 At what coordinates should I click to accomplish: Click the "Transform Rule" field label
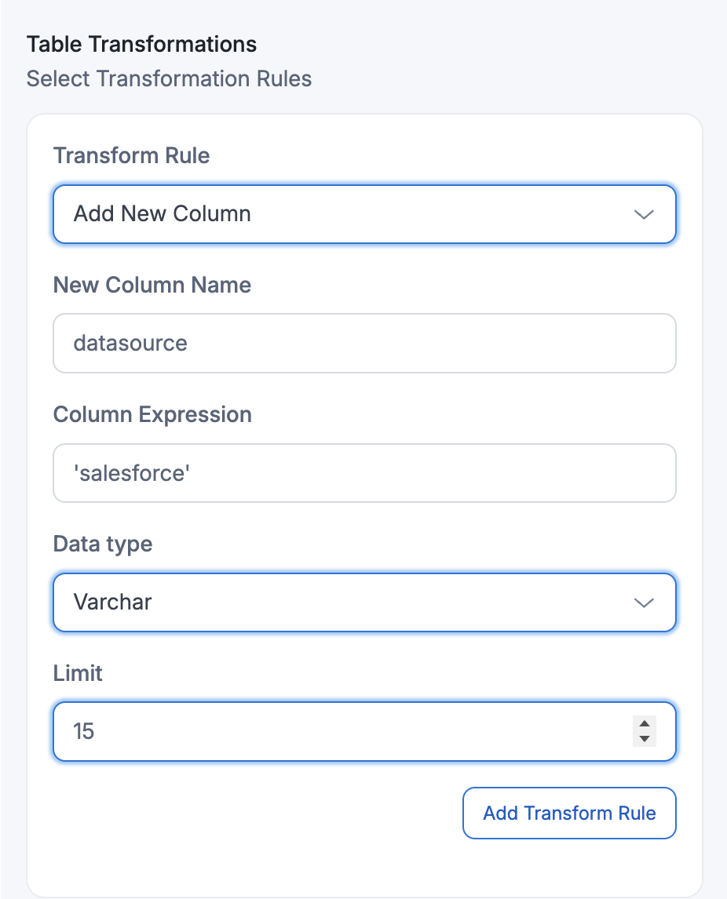pos(131,155)
